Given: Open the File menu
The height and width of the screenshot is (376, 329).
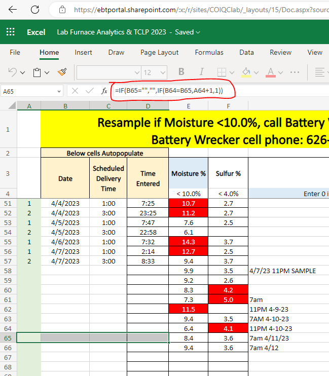Looking at the screenshot, I should coord(15,52).
